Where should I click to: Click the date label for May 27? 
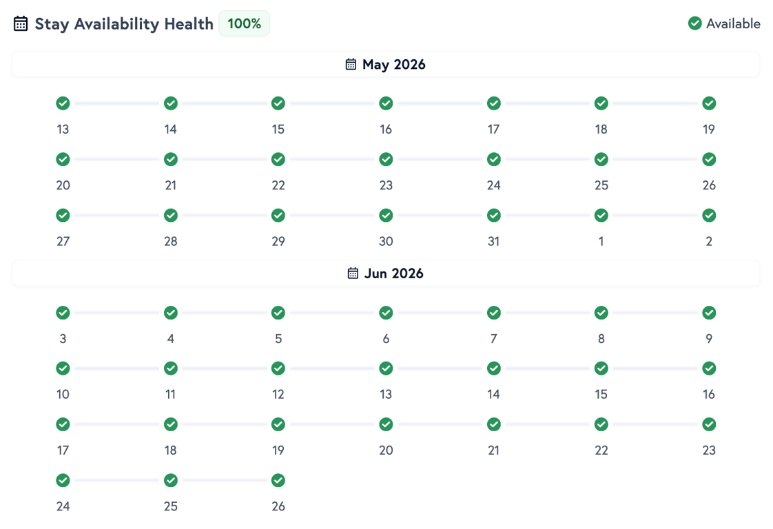click(x=63, y=241)
